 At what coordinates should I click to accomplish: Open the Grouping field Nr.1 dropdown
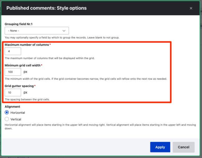[36, 30]
